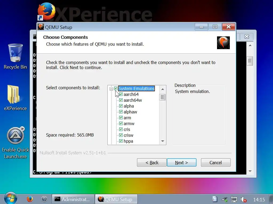Uncheck the crisw component

click(x=121, y=135)
